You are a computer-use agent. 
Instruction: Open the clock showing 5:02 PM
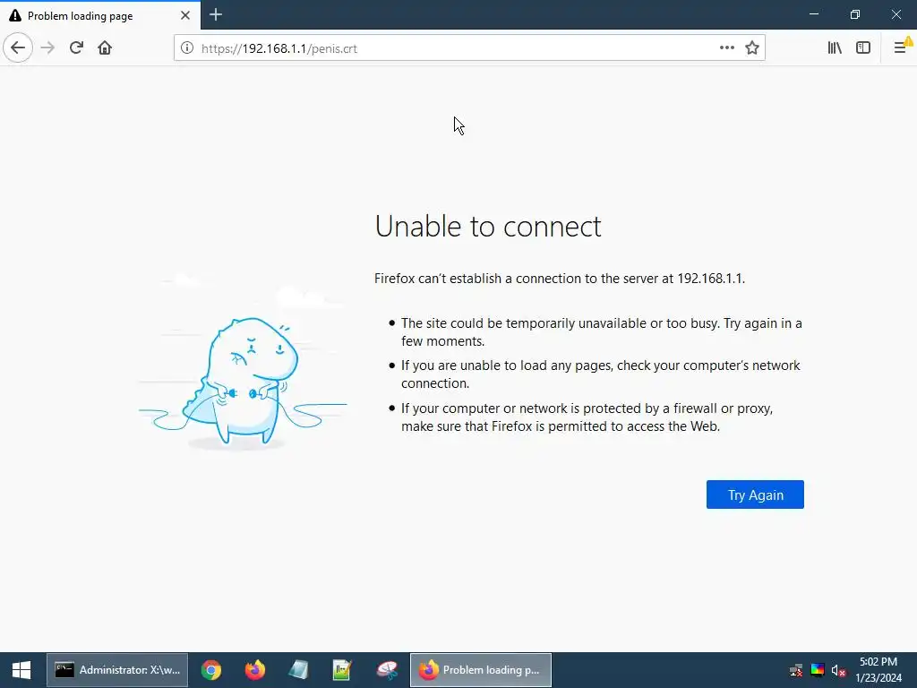[878, 670]
